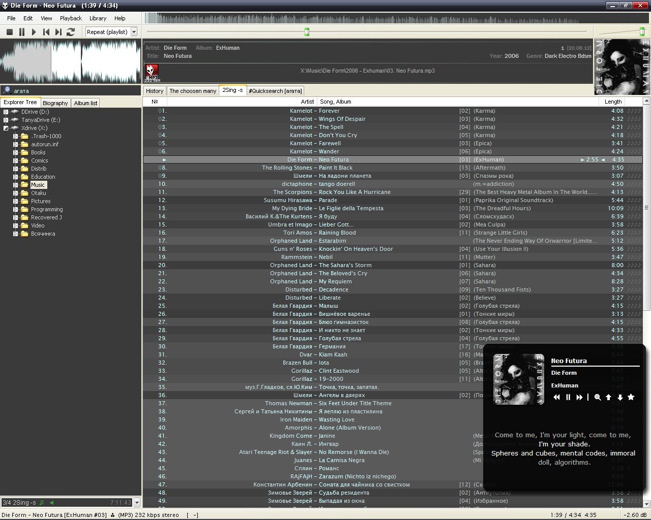Switch to the Biography tab
The width and height of the screenshot is (651, 520).
coord(55,103)
